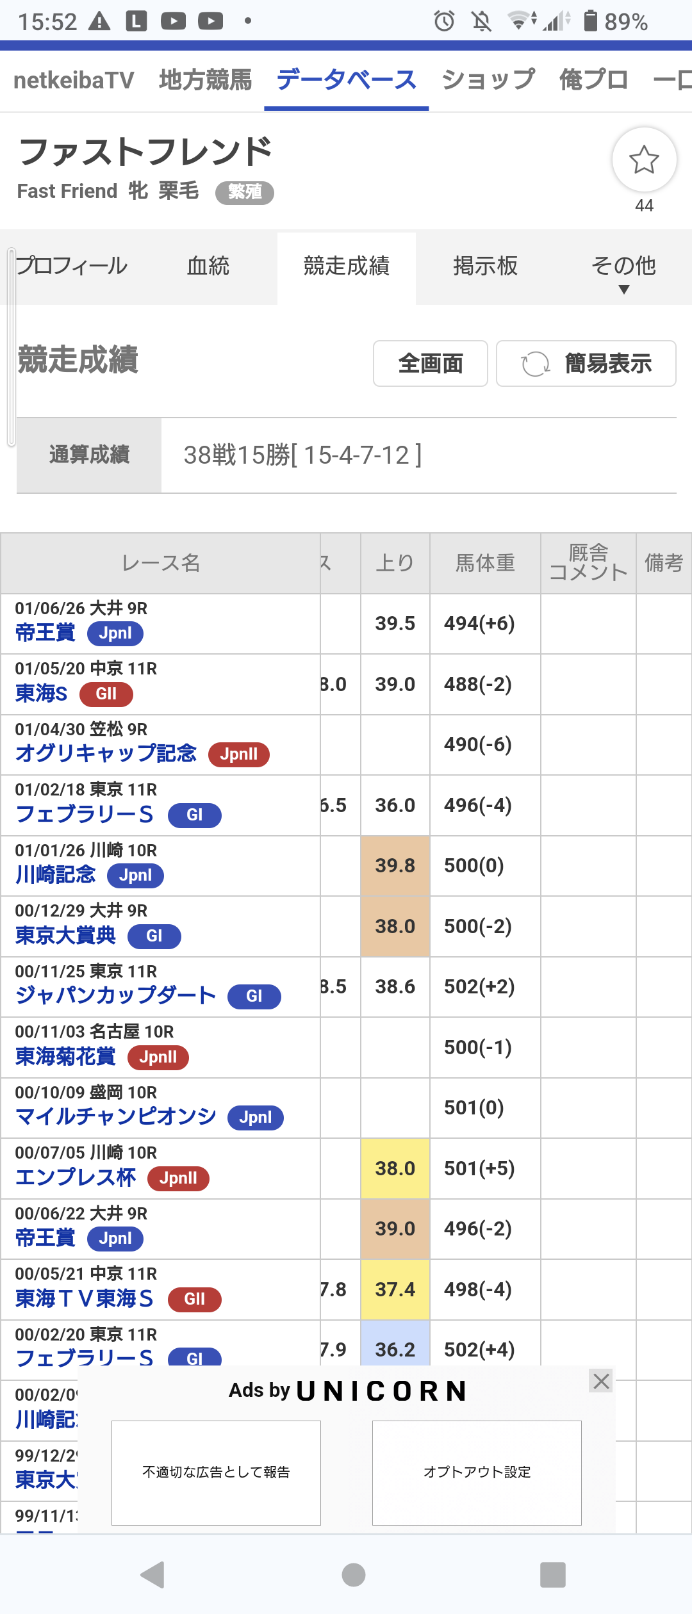Tap the Android home circle icon
The height and width of the screenshot is (1614, 692).
(354, 1574)
